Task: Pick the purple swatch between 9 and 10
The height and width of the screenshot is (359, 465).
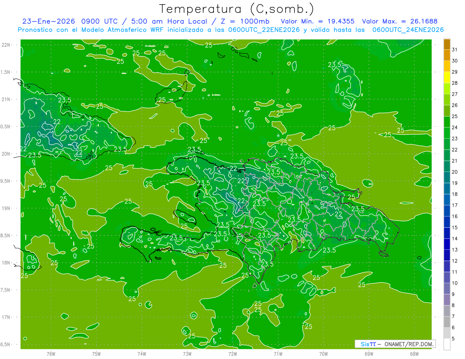Action: click(447, 289)
